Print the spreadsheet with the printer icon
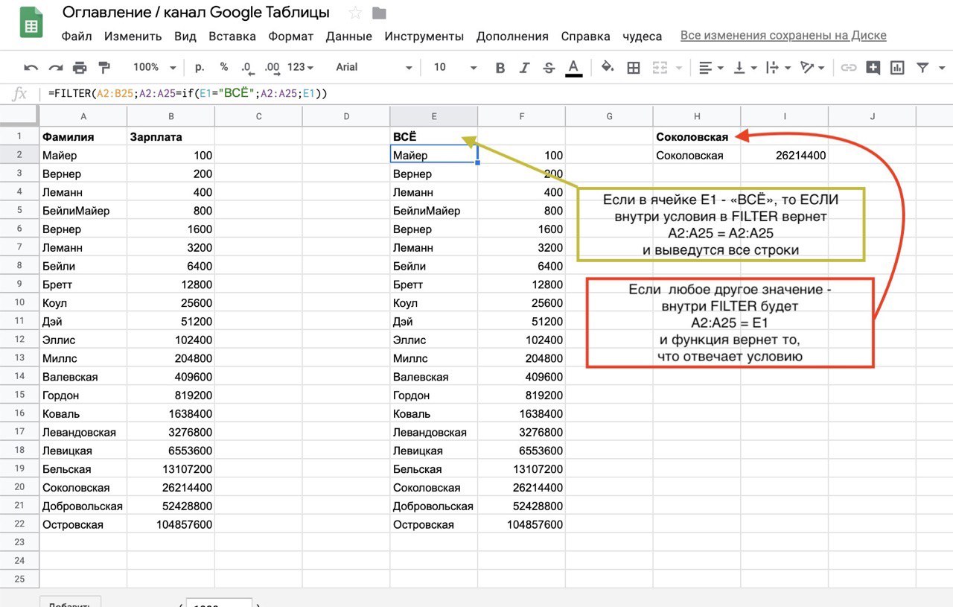 (x=80, y=67)
